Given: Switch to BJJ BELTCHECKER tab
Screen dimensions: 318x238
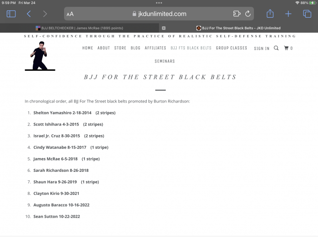Looking at the screenshot, I should click(79, 28).
